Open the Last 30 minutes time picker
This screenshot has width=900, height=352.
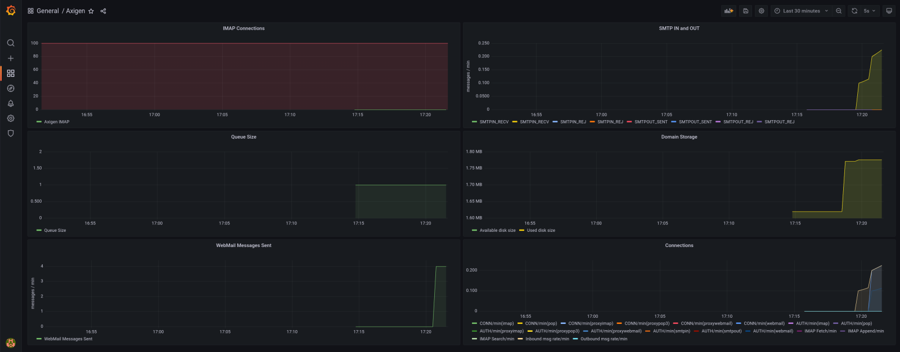pyautogui.click(x=802, y=11)
